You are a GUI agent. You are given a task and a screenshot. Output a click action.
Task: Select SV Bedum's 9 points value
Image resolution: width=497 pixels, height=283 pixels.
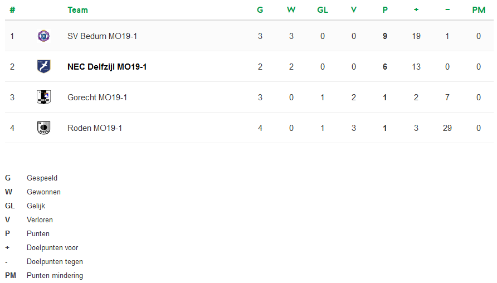tap(385, 36)
